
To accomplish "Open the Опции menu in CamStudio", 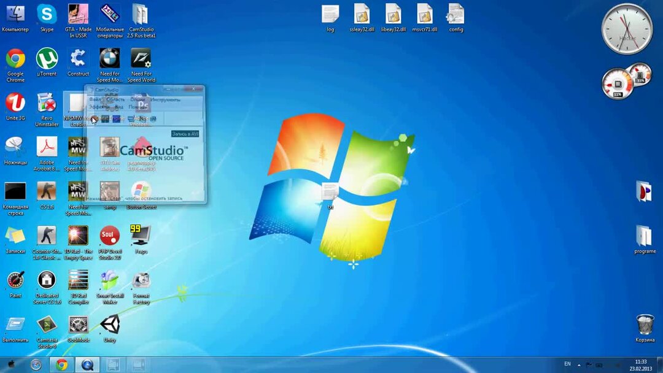I will [138, 100].
